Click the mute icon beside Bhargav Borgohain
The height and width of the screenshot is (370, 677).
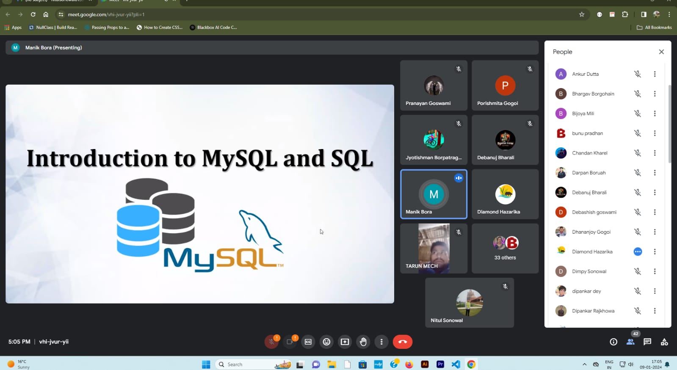coord(638,94)
